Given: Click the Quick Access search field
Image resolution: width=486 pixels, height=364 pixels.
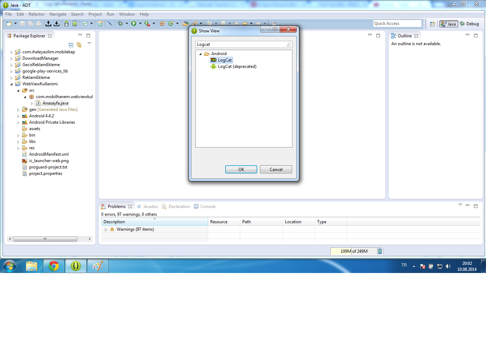Looking at the screenshot, I should point(397,23).
